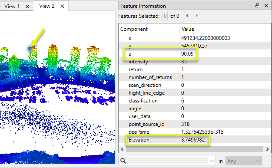272x168 pixels.
Task: Click the left arrow of horizontal scrollbar
Action: pos(122,149)
